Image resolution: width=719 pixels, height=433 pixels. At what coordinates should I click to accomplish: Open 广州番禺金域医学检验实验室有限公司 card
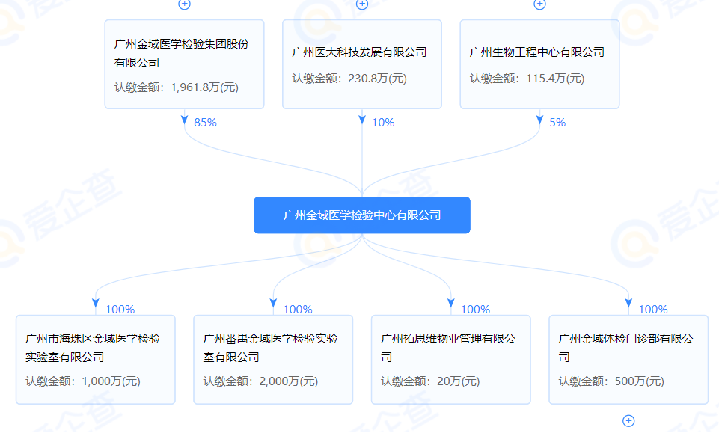273,360
